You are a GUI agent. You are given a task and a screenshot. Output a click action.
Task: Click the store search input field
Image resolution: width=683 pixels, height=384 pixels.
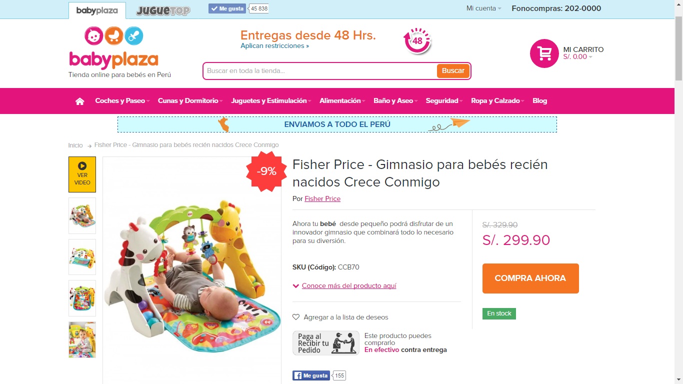tap(320, 71)
